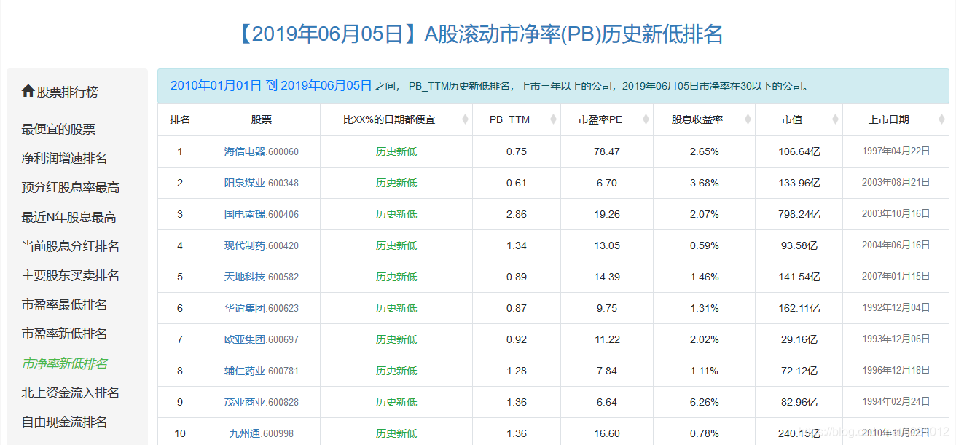Open 市盈率最低排名 ranking
This screenshot has height=445, width=956.
(x=64, y=304)
